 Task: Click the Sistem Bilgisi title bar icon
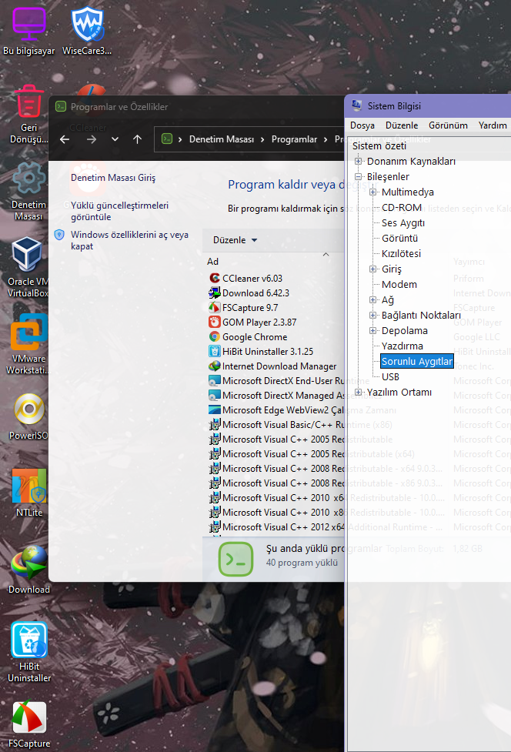tap(356, 105)
